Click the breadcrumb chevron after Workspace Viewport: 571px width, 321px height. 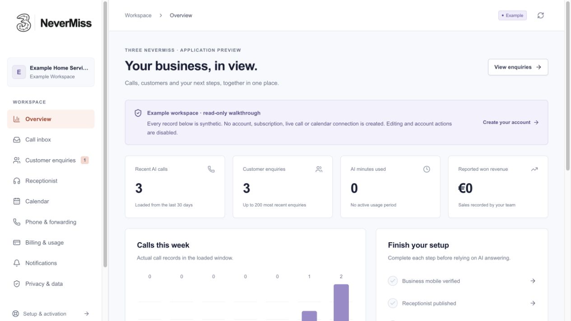pos(161,15)
